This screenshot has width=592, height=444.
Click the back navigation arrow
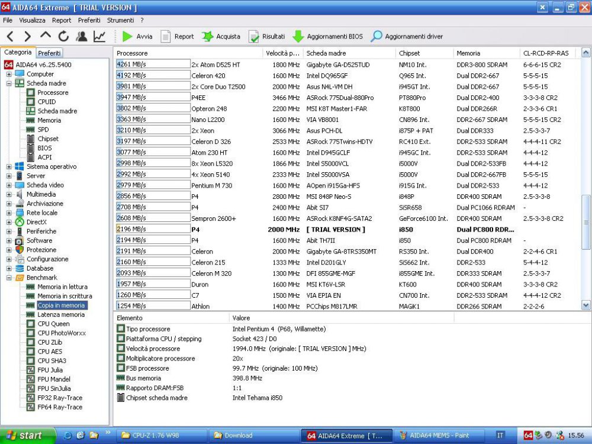pyautogui.click(x=10, y=36)
